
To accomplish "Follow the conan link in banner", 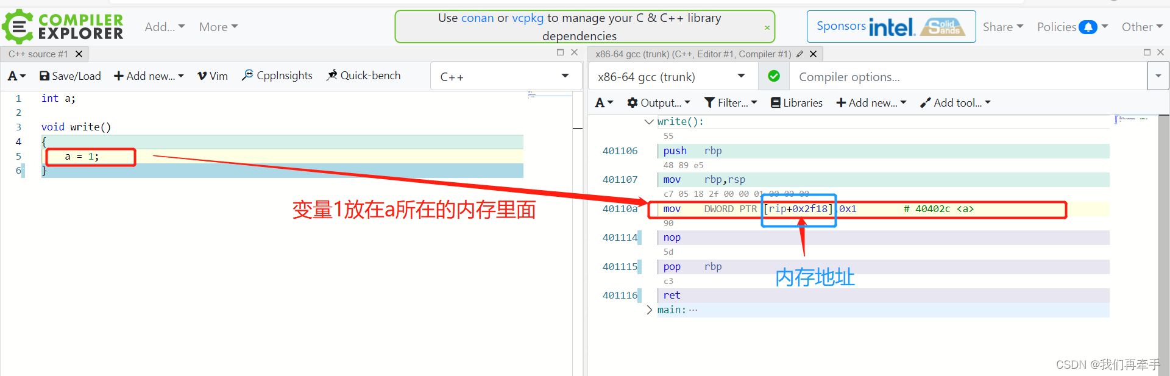I will coord(478,18).
